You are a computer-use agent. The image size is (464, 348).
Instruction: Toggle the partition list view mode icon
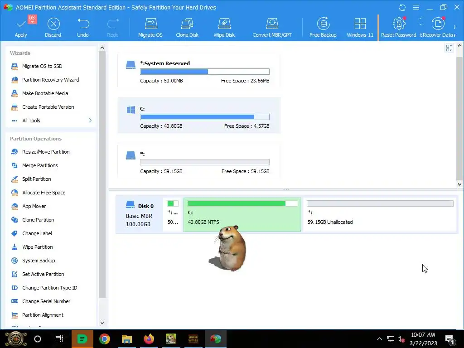click(449, 48)
